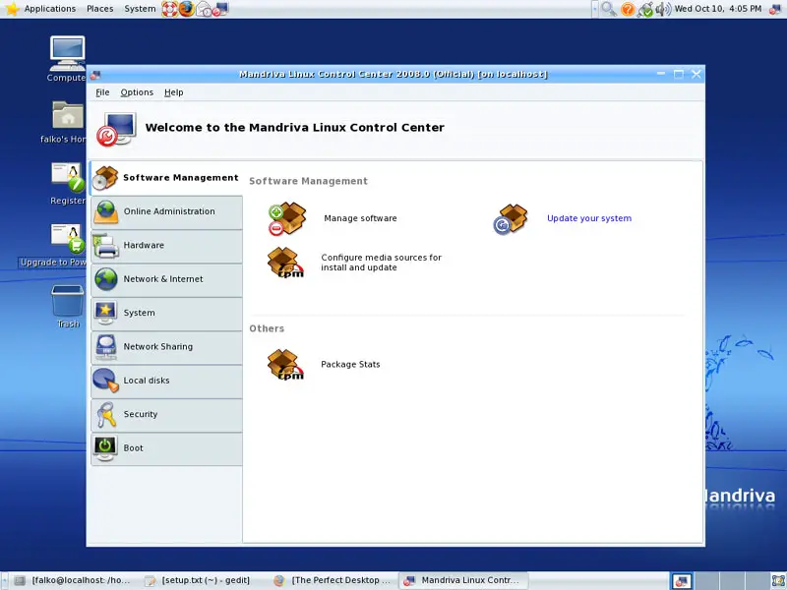787x590 pixels.
Task: Open the network connection status tray icon
Action: [x=645, y=9]
